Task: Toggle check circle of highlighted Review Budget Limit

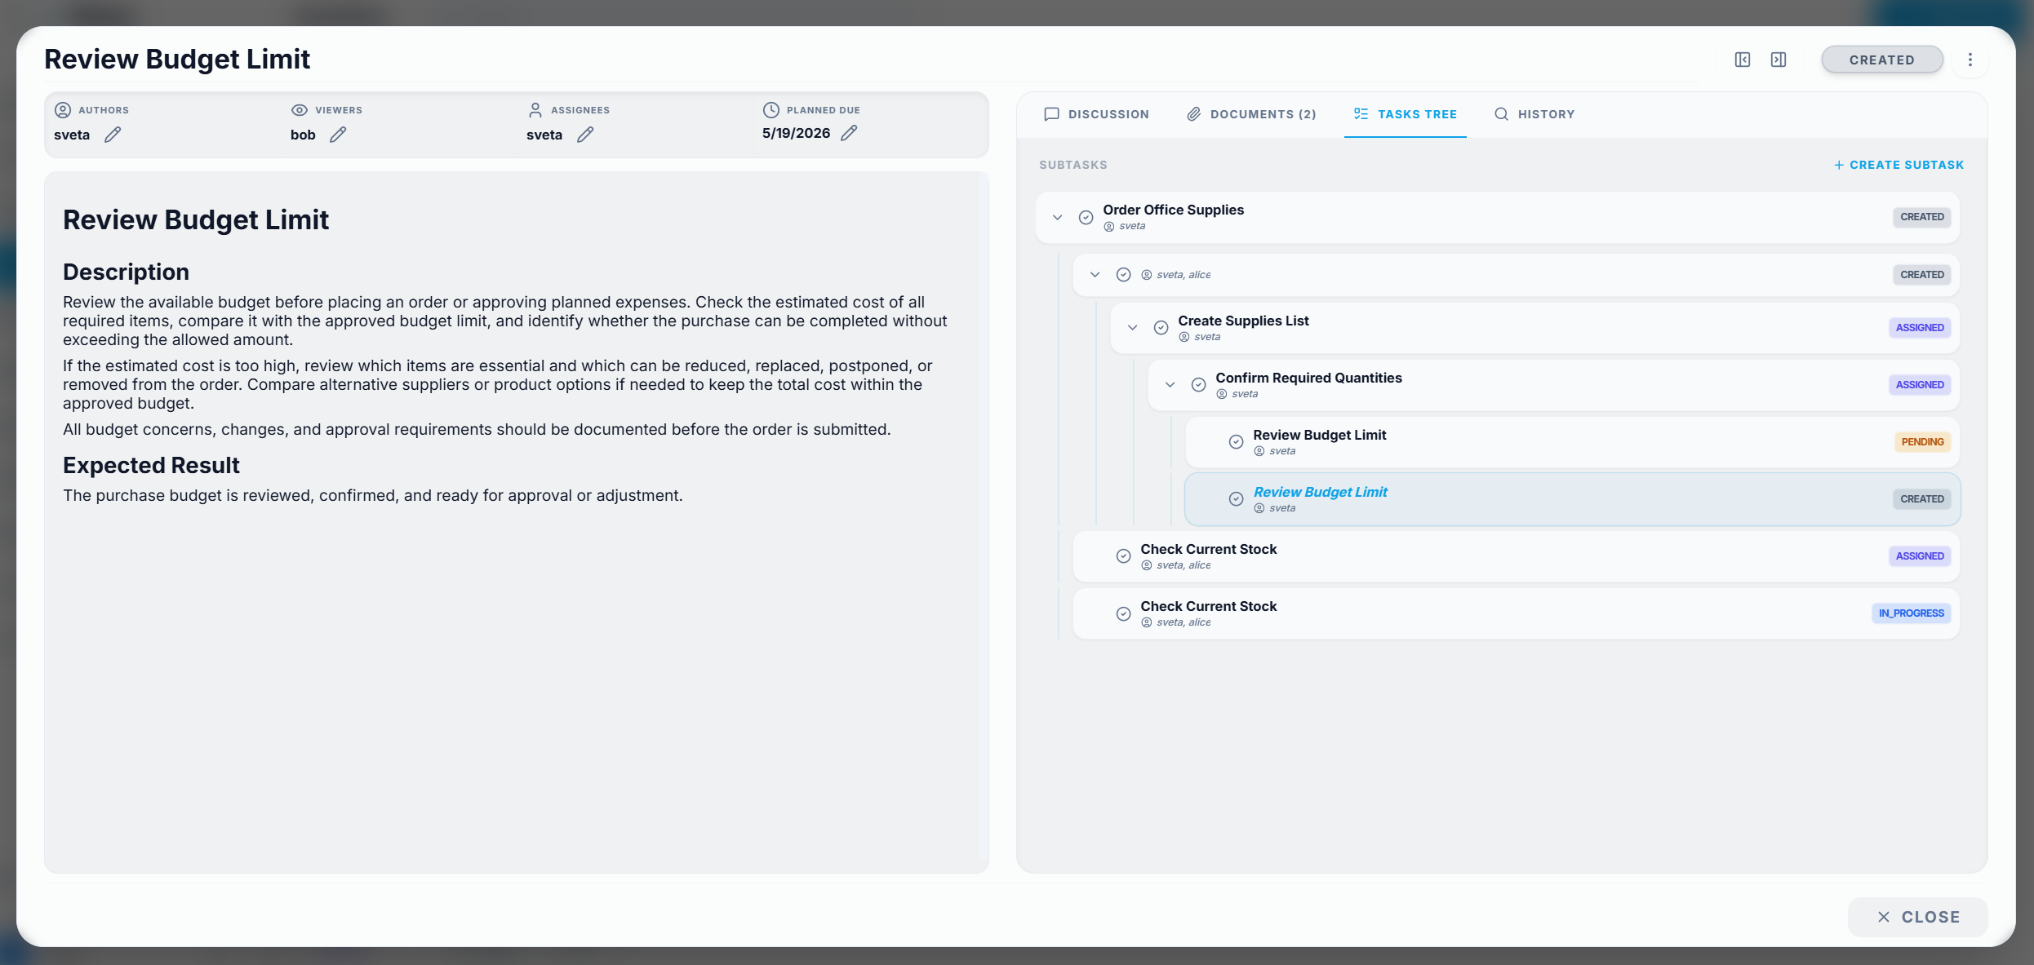Action: [x=1237, y=499]
